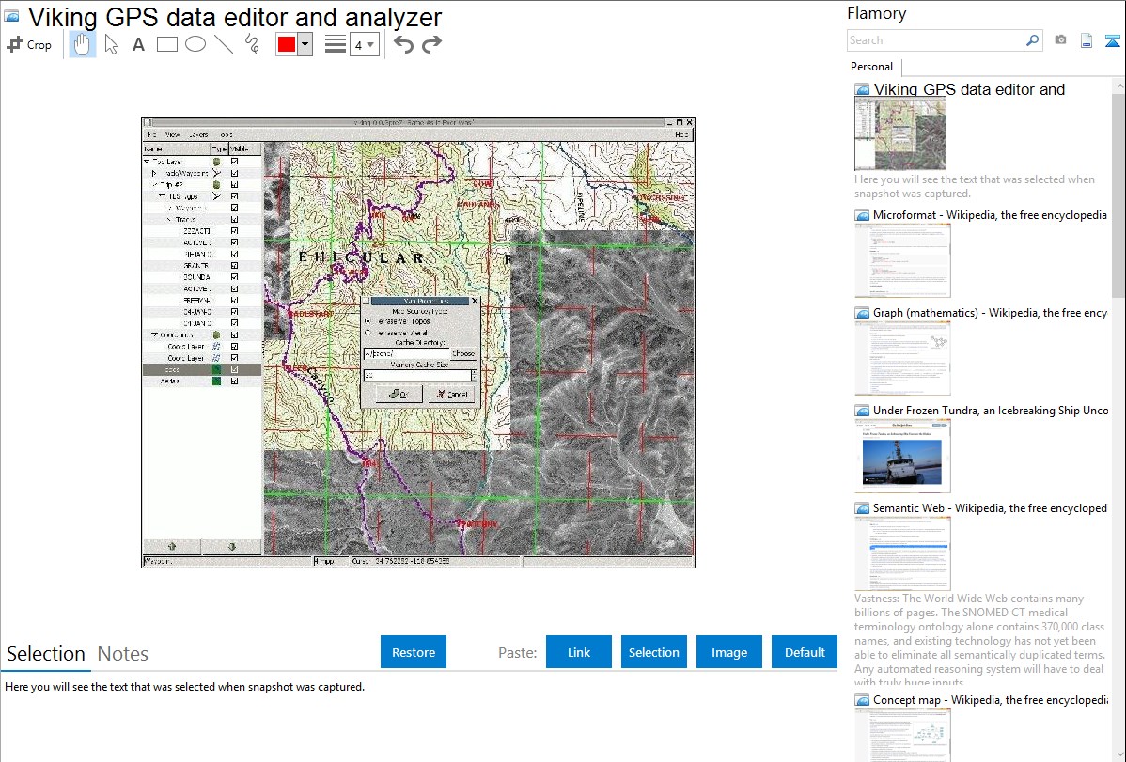This screenshot has height=762, width=1126.
Task: Click the magnifier search icon
Action: tap(1032, 40)
